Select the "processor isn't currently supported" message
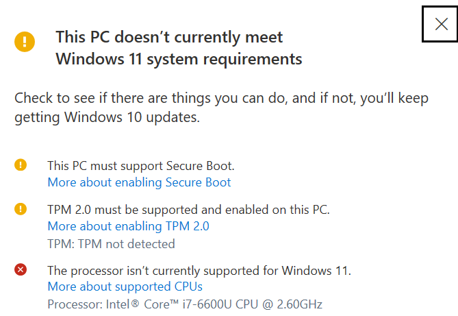The image size is (458, 316). [x=199, y=271]
